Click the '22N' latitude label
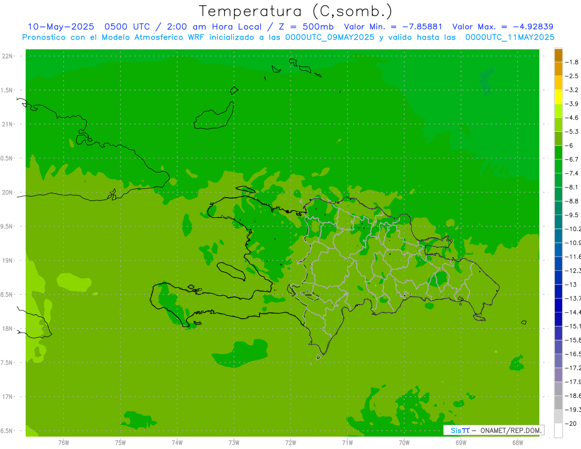Screen dimensions: 581x449 pyautogui.click(x=7, y=56)
